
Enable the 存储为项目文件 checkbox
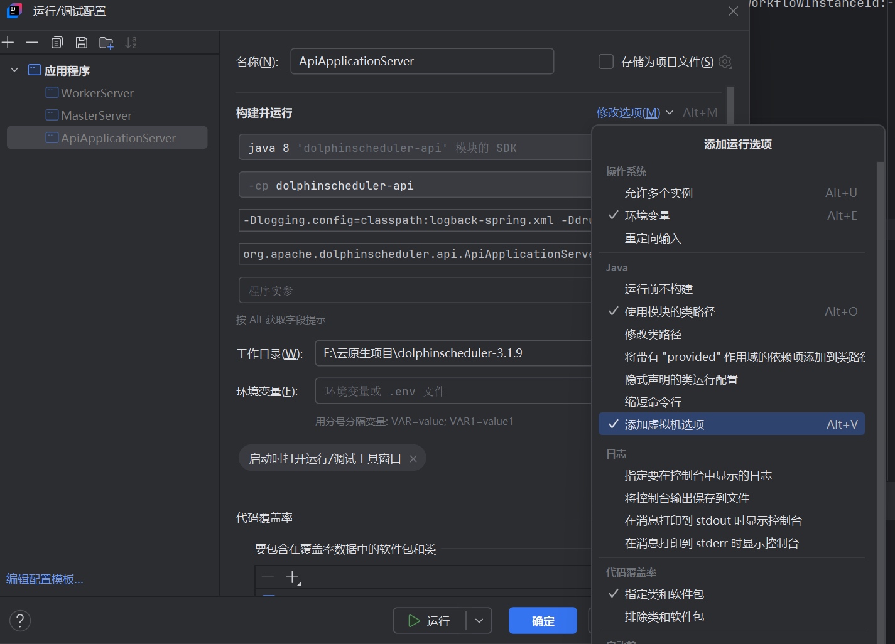pyautogui.click(x=606, y=62)
